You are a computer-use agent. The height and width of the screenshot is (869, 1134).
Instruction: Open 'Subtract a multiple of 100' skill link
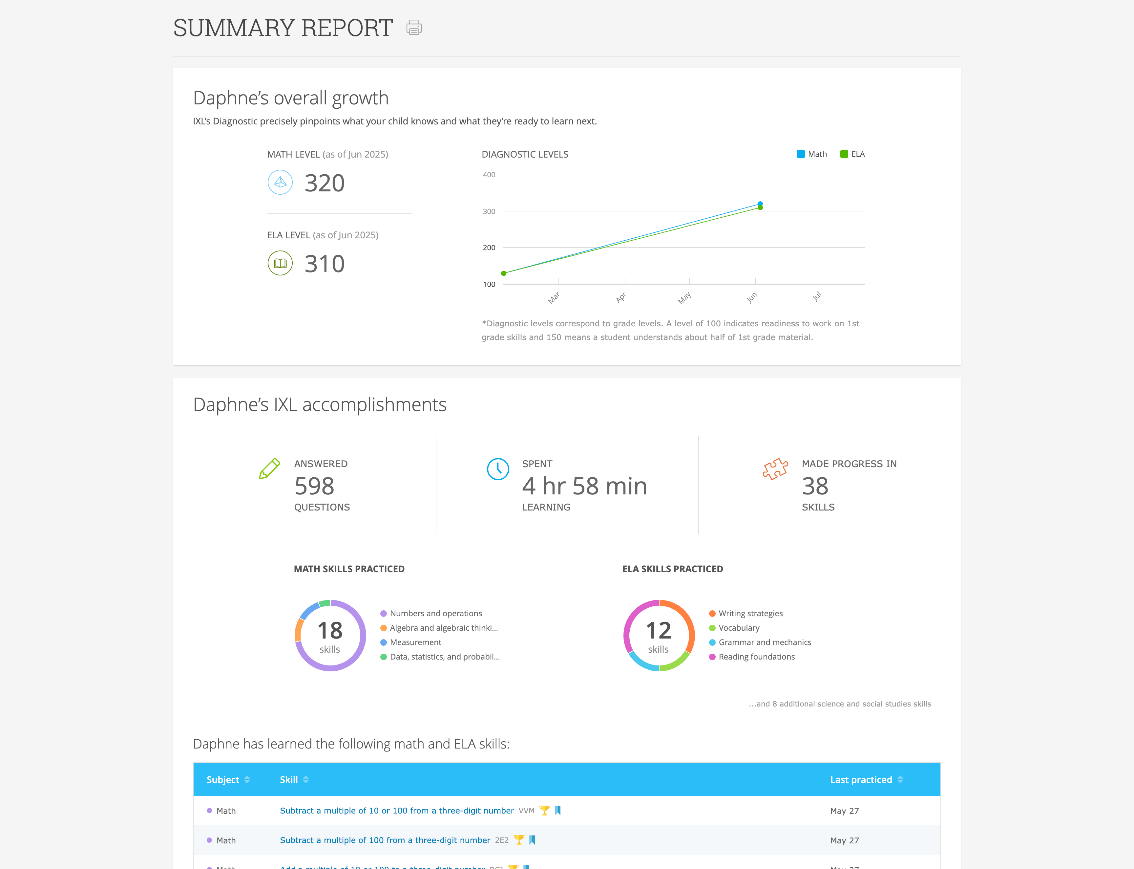pyautogui.click(x=385, y=840)
